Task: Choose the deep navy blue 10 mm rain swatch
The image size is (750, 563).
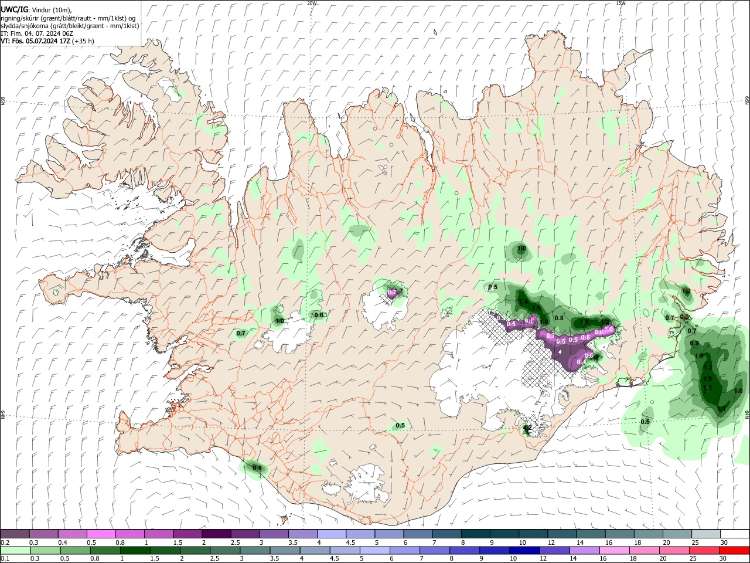Action: (524, 550)
